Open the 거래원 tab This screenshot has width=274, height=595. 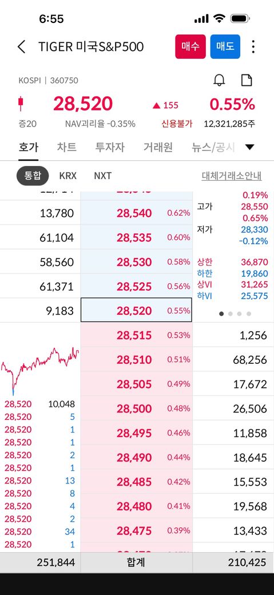point(158,147)
